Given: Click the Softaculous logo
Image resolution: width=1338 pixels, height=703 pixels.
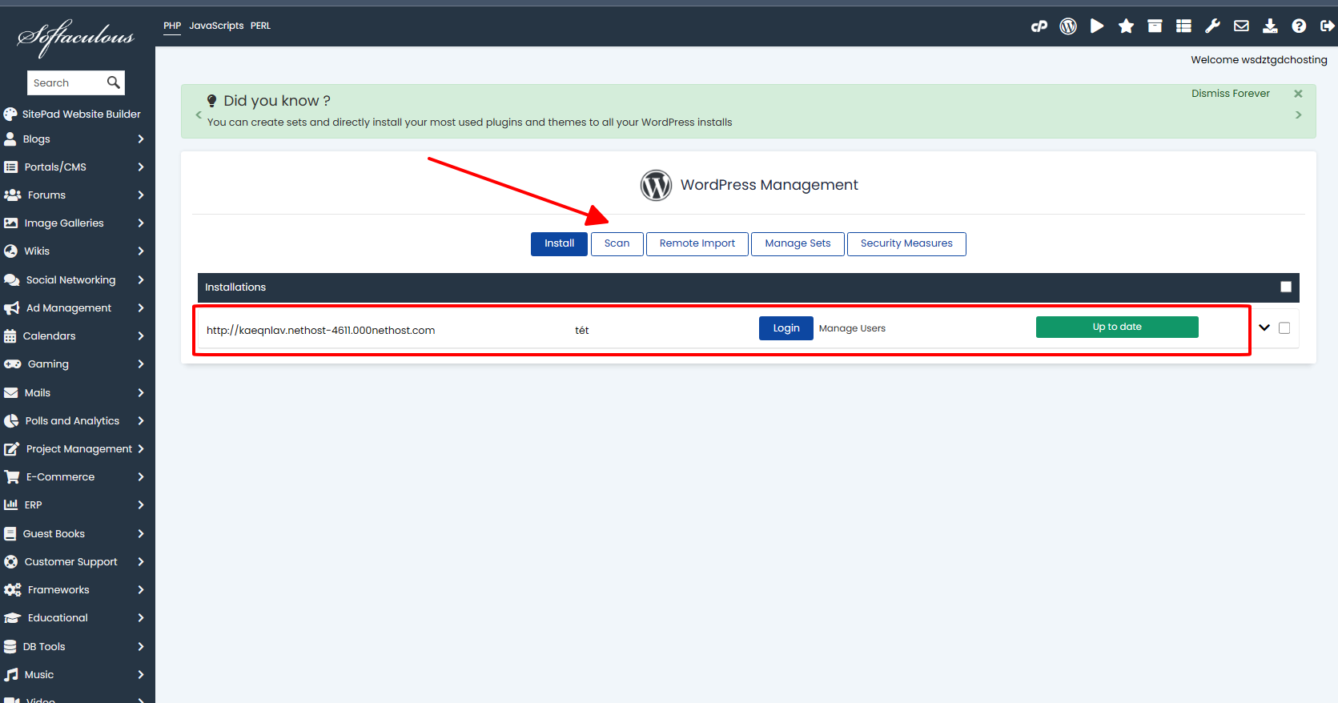Looking at the screenshot, I should pos(76,37).
